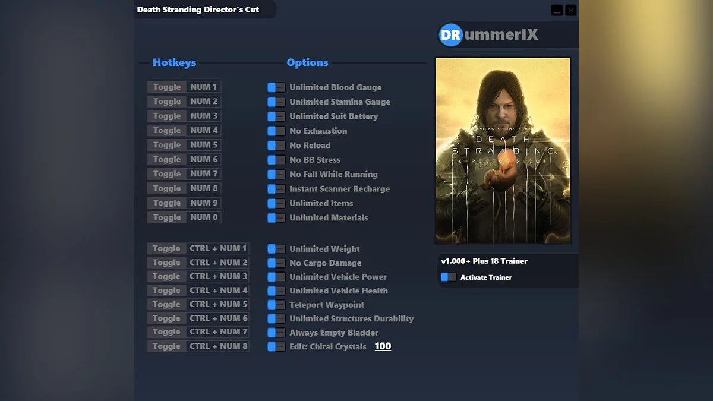Toggle No BB Stress on
The width and height of the screenshot is (713, 401).
276,160
